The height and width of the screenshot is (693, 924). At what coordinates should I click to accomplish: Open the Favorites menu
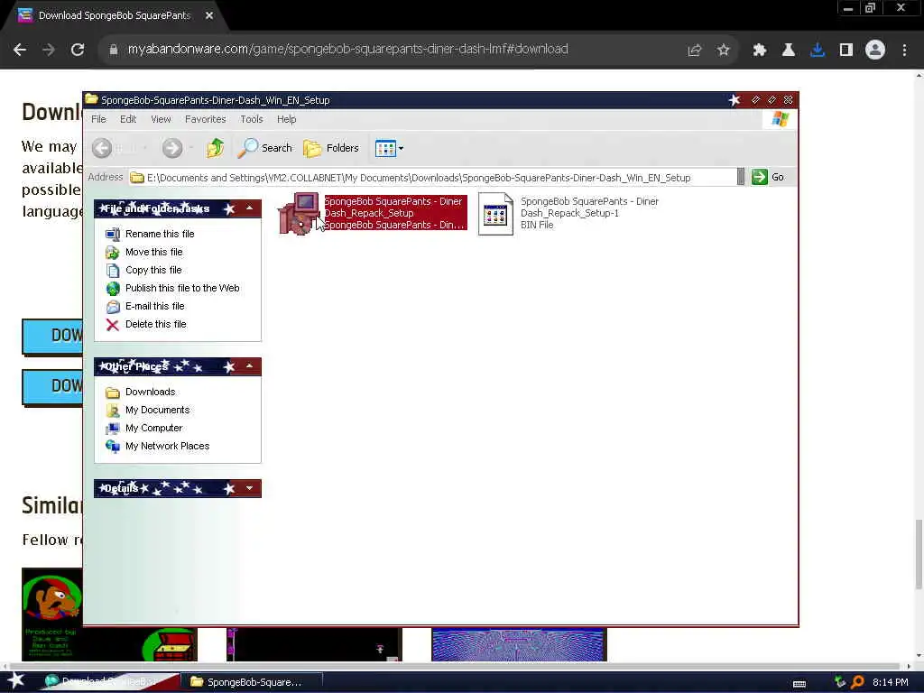[205, 119]
